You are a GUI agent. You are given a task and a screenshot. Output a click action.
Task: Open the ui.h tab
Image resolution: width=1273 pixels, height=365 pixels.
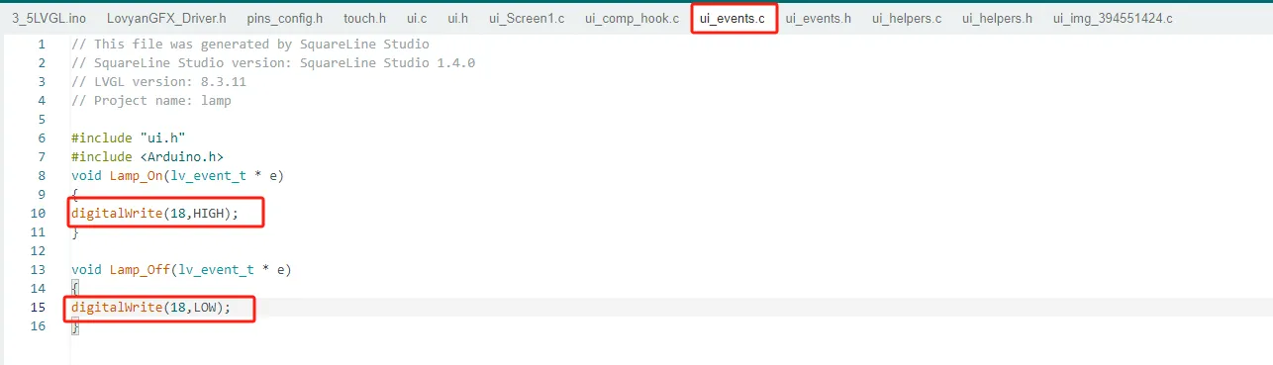click(457, 19)
